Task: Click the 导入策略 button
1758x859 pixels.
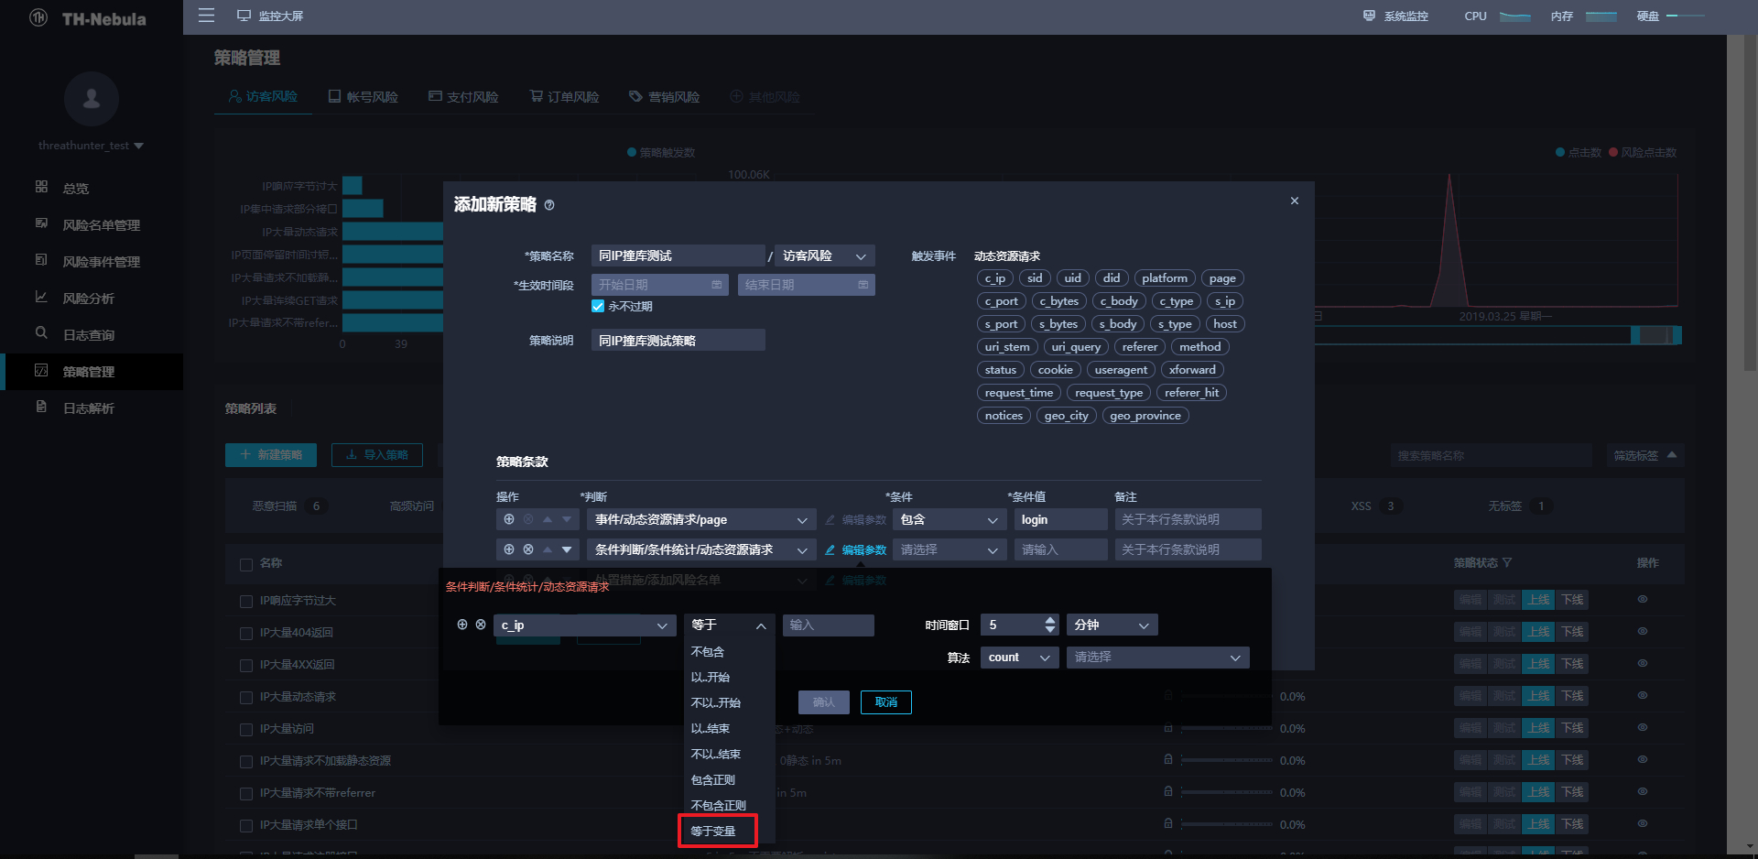Action: pyautogui.click(x=377, y=455)
